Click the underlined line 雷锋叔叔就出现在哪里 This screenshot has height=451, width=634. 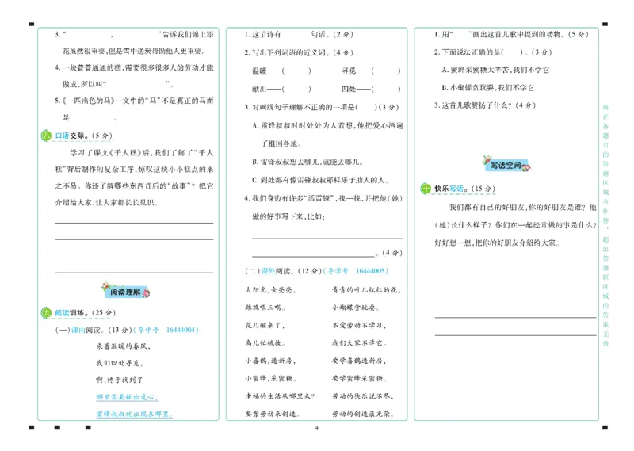(x=134, y=414)
